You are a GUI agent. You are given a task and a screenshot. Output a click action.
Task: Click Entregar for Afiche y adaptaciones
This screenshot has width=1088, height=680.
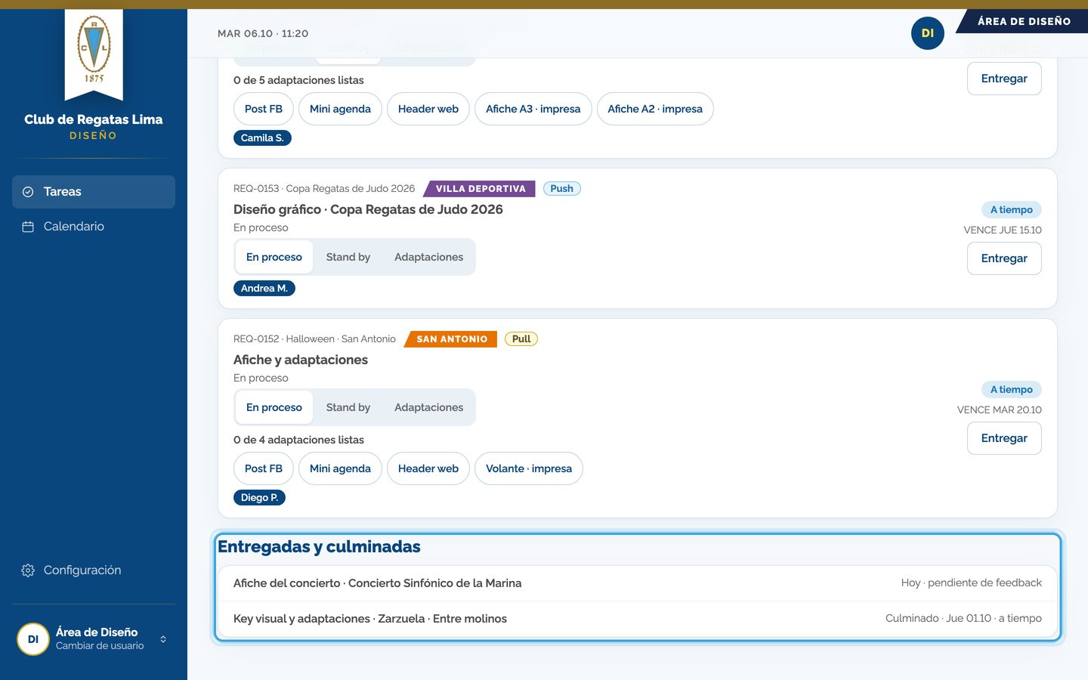tap(1004, 438)
